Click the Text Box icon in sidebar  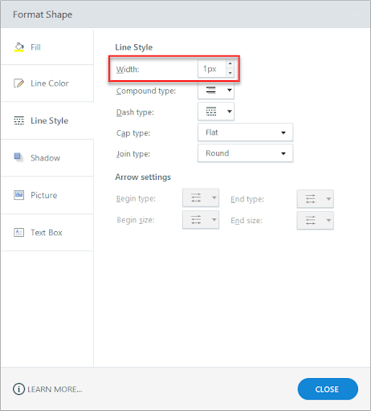(x=18, y=232)
